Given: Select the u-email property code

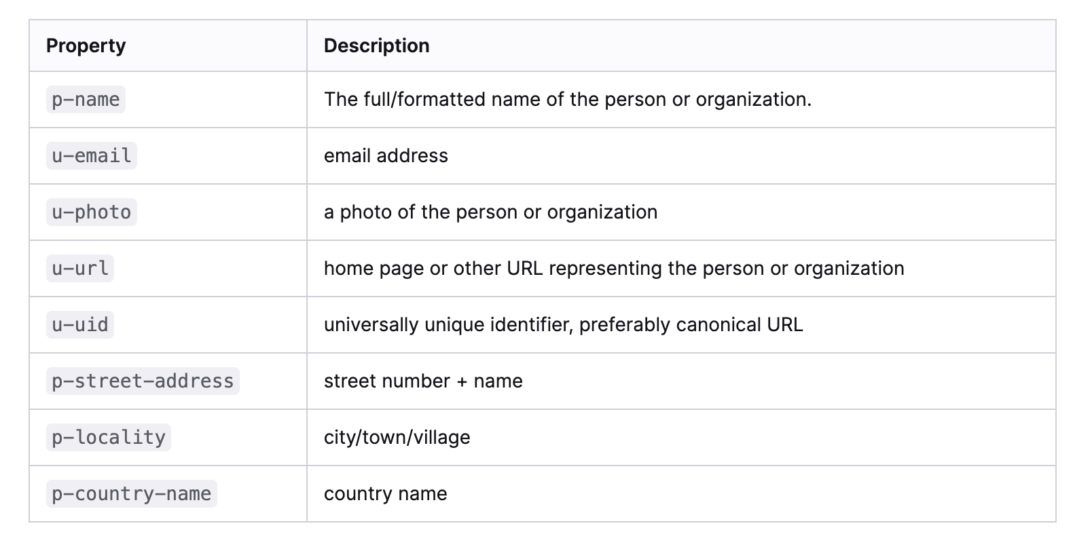Looking at the screenshot, I should point(92,155).
